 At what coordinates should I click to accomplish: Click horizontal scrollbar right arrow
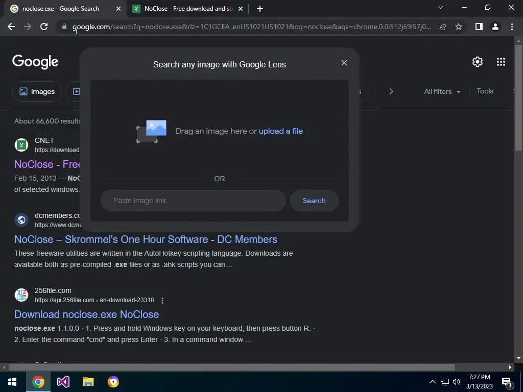coord(510,367)
